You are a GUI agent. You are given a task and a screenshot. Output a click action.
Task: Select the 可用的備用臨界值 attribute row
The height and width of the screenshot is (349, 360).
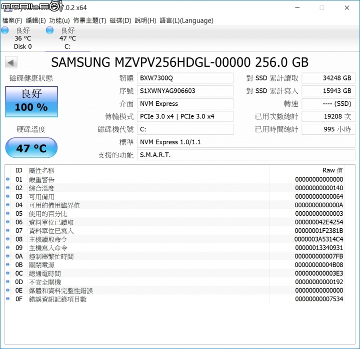pyautogui.click(x=174, y=205)
